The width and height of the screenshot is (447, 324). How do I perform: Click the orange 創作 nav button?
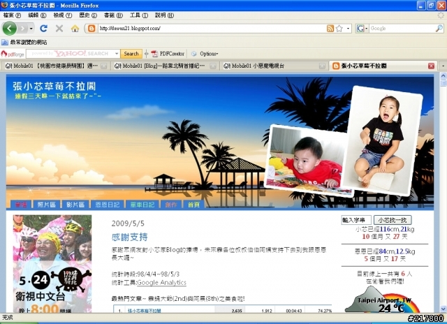pyautogui.click(x=170, y=205)
